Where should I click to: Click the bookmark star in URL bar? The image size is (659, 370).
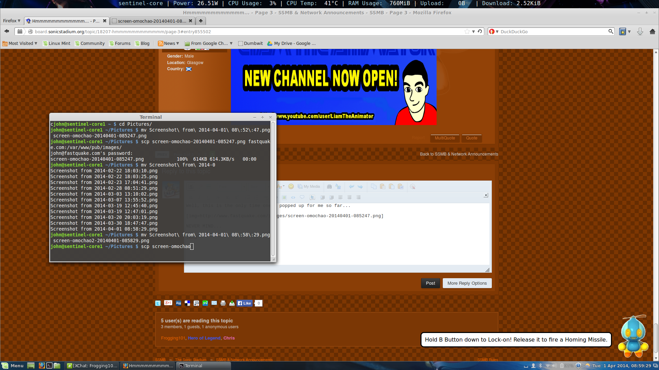467,32
